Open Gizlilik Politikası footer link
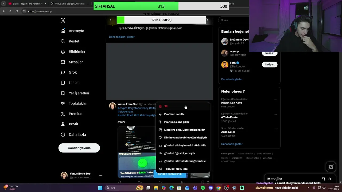 [x=245, y=154]
